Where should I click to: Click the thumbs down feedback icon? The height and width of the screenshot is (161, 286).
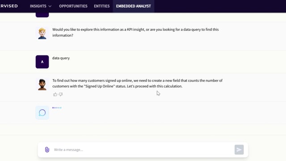[x=61, y=94]
